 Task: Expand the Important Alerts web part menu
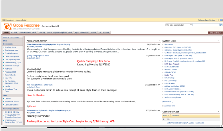(x=160, y=41)
